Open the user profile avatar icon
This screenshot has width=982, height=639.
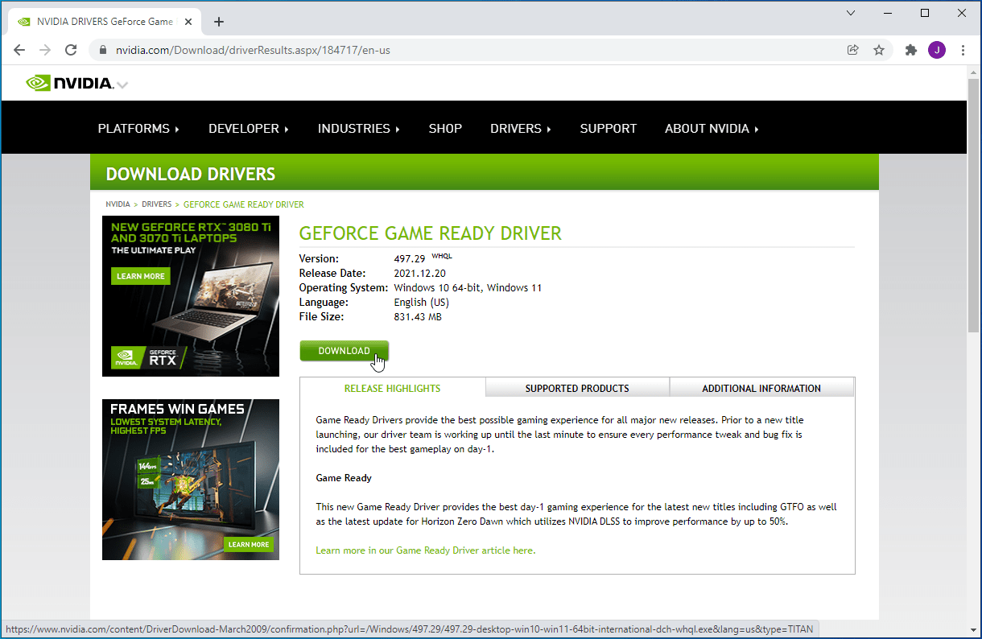pos(937,50)
